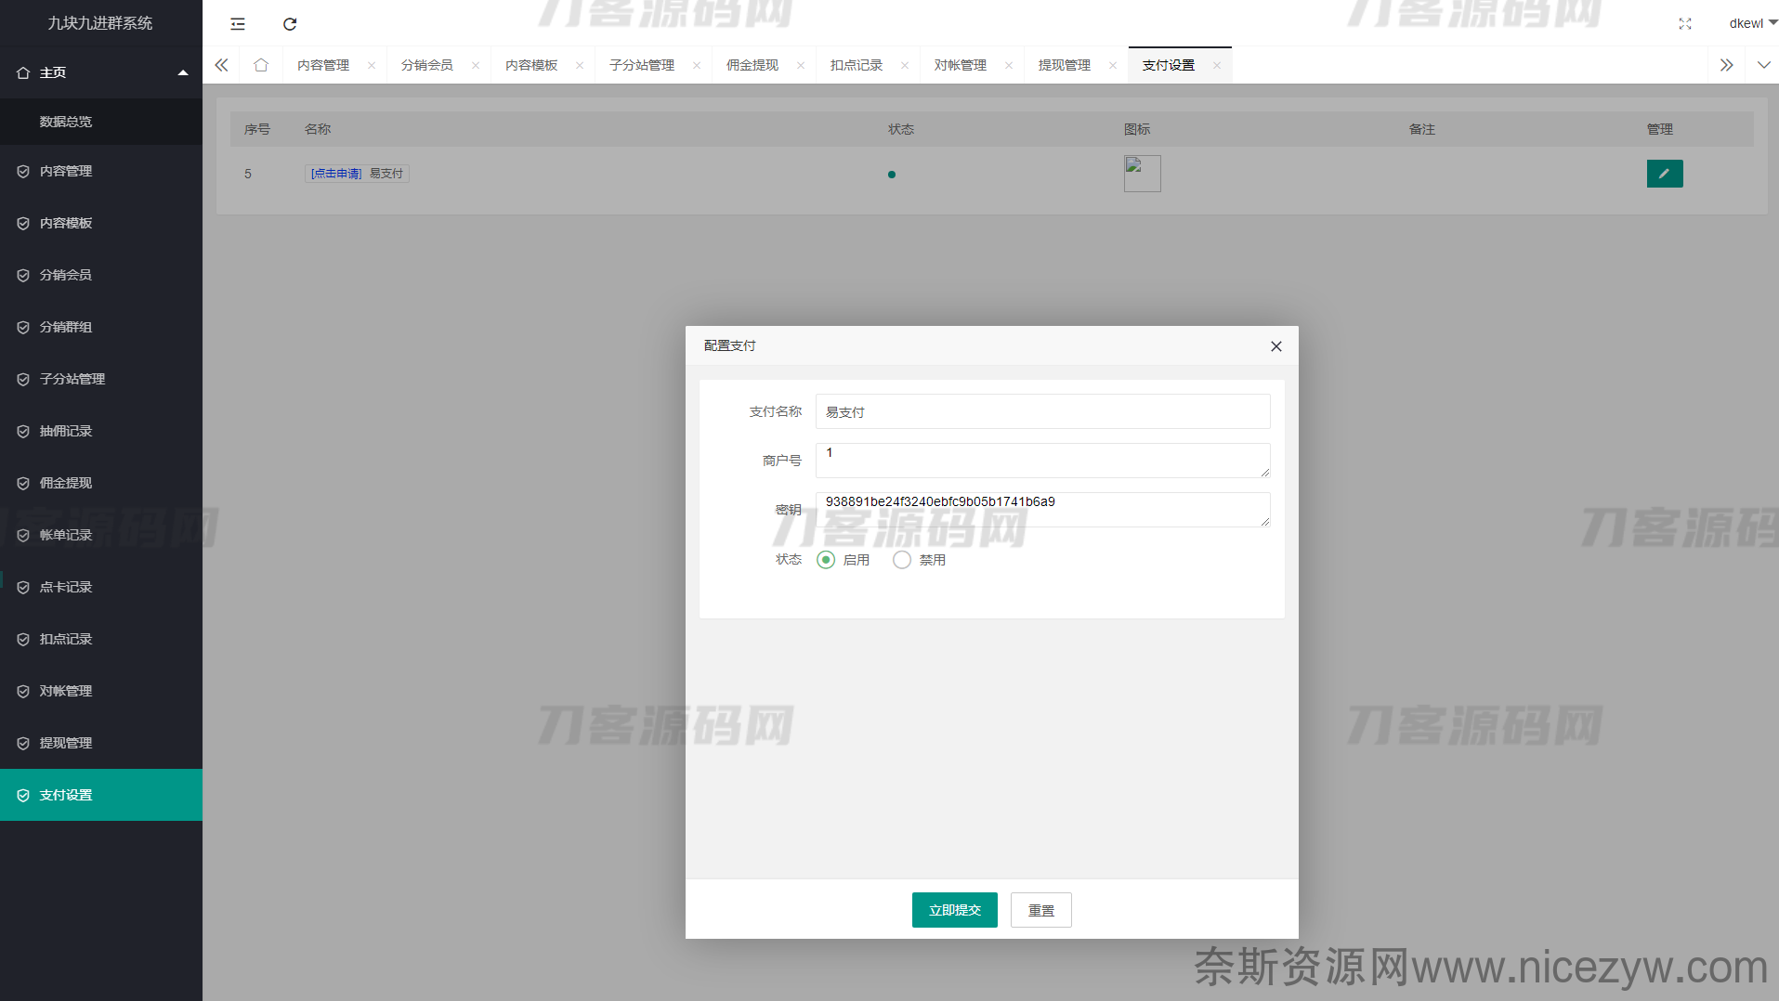Click the 名称 column header

(x=318, y=129)
